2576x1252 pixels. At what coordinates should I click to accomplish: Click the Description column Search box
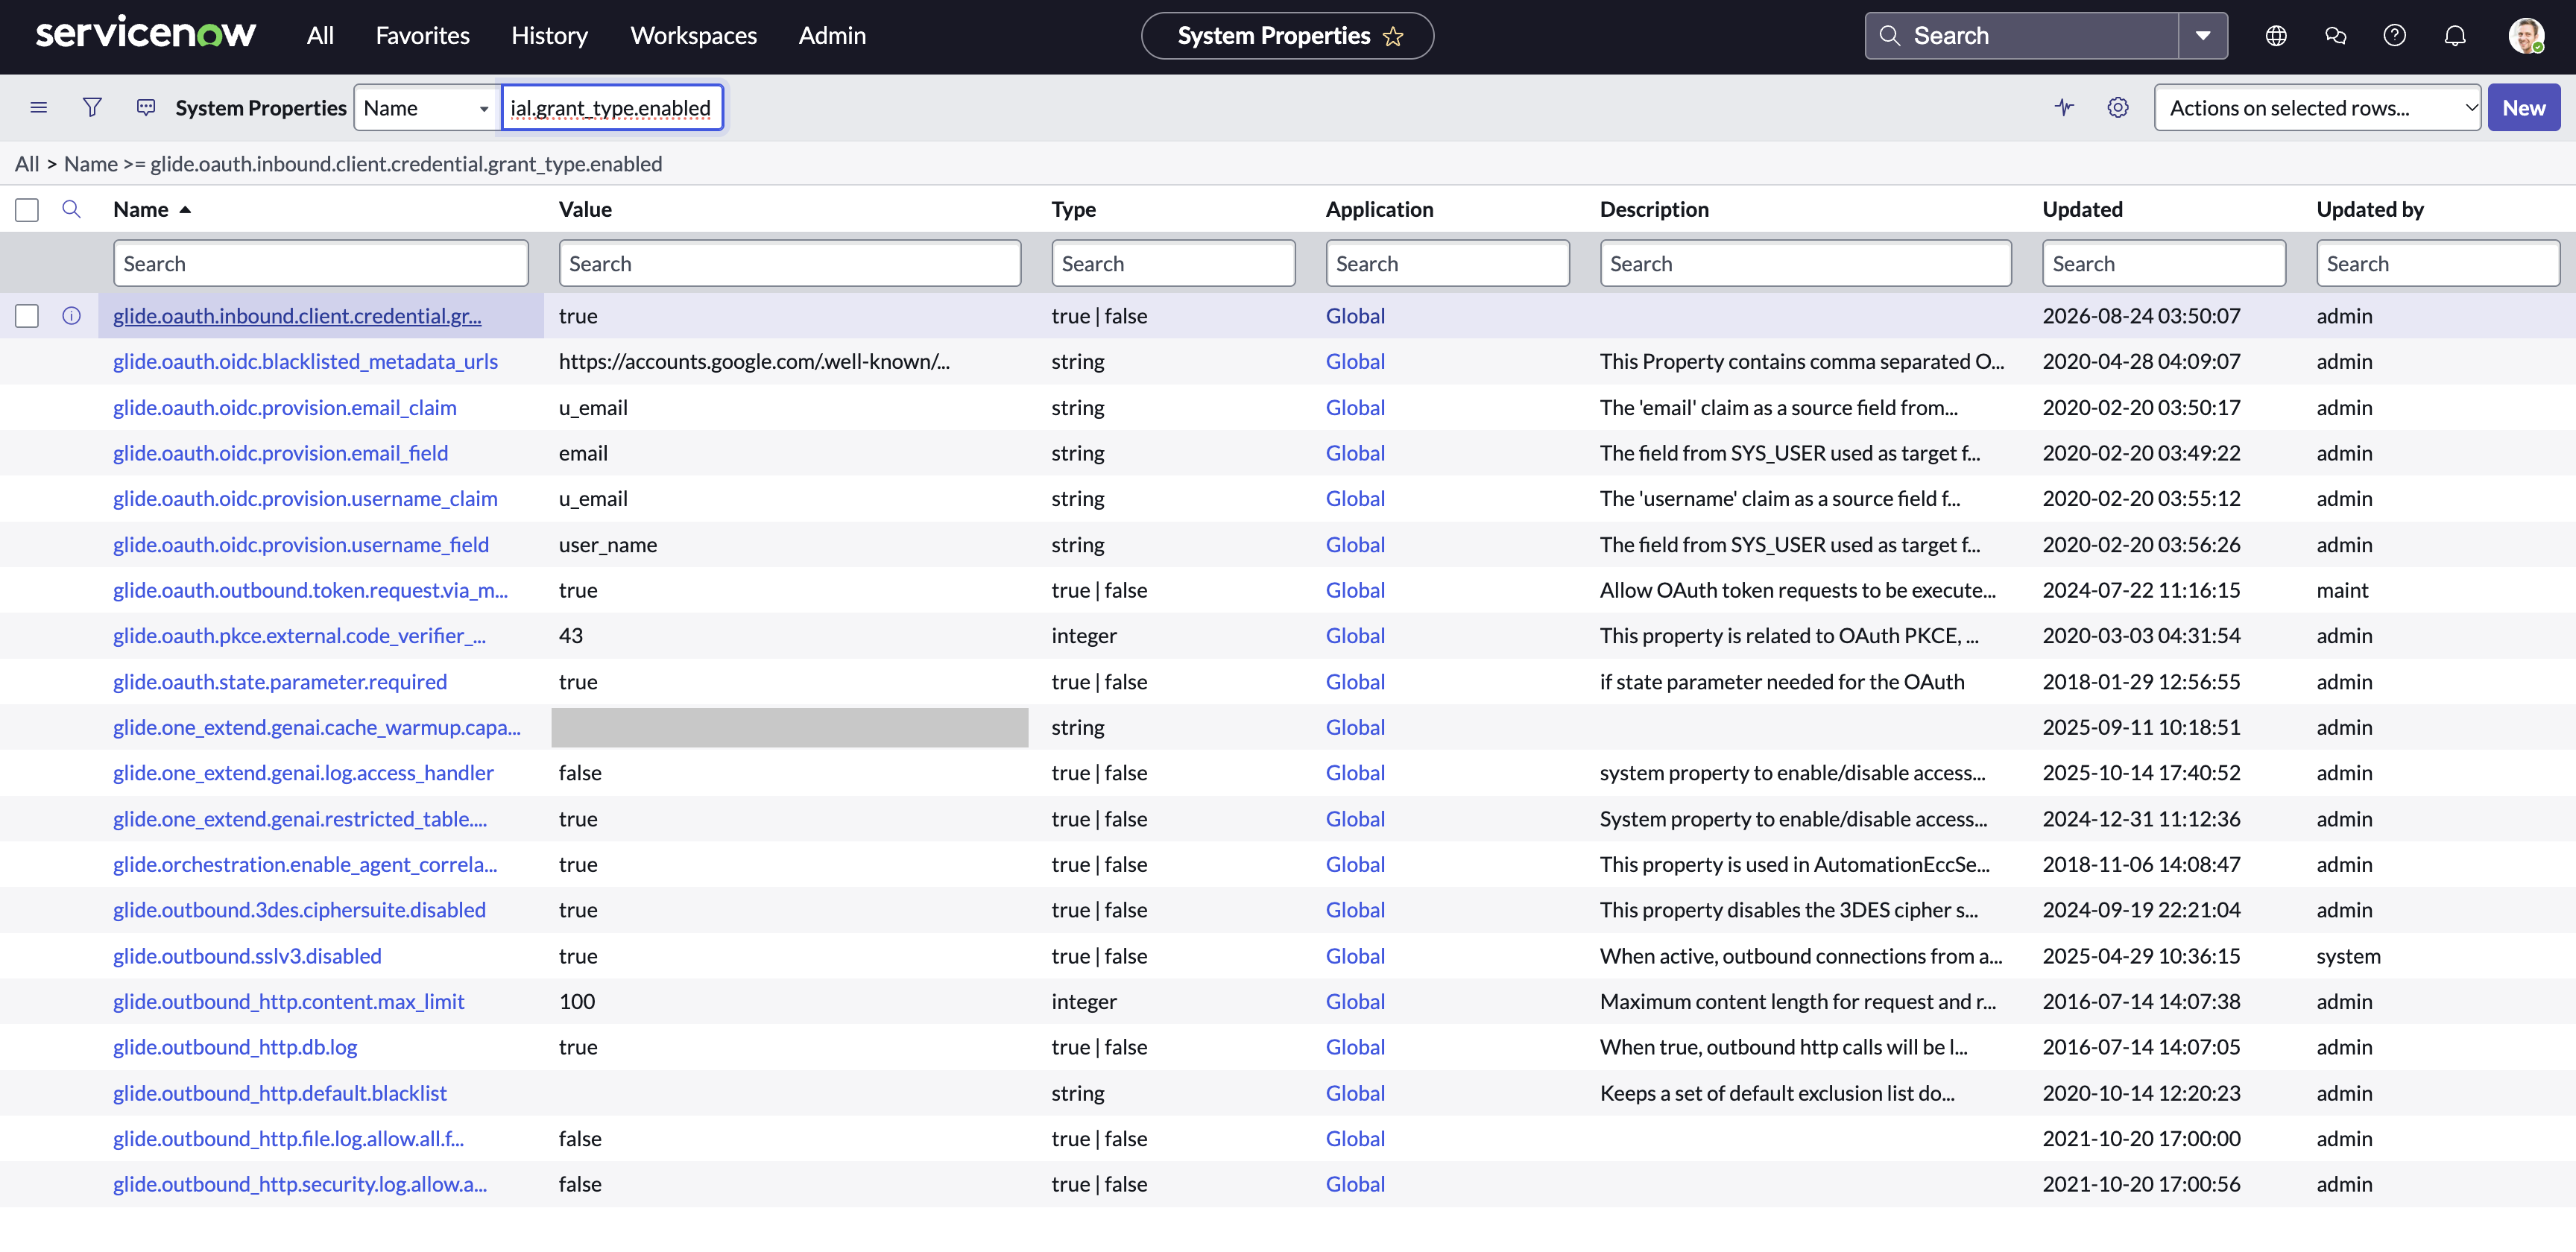point(1805,263)
